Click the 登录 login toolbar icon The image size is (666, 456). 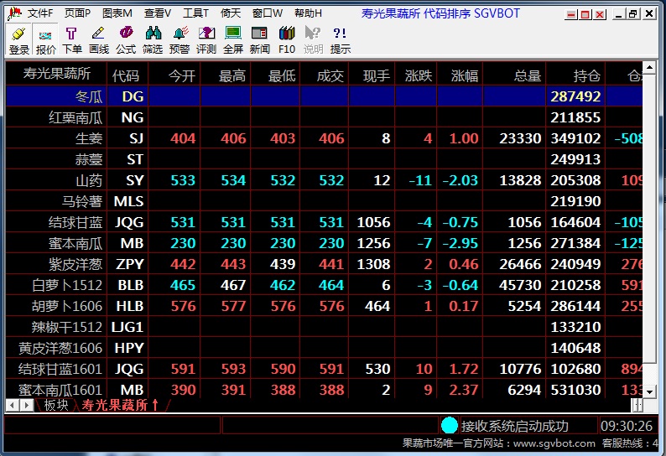coord(19,39)
